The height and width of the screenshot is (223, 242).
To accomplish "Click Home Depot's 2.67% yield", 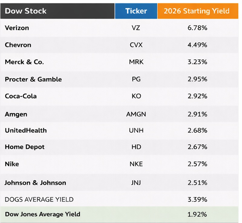I will (x=197, y=147).
